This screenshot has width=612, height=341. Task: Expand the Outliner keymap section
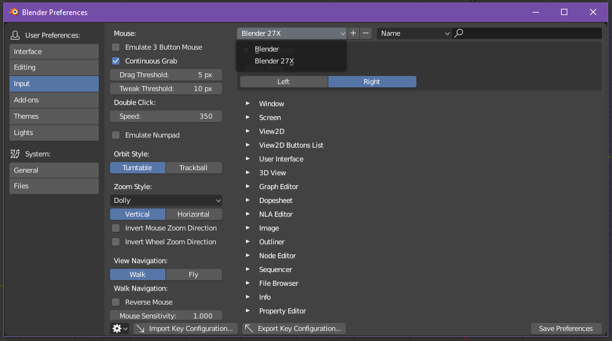(x=248, y=242)
